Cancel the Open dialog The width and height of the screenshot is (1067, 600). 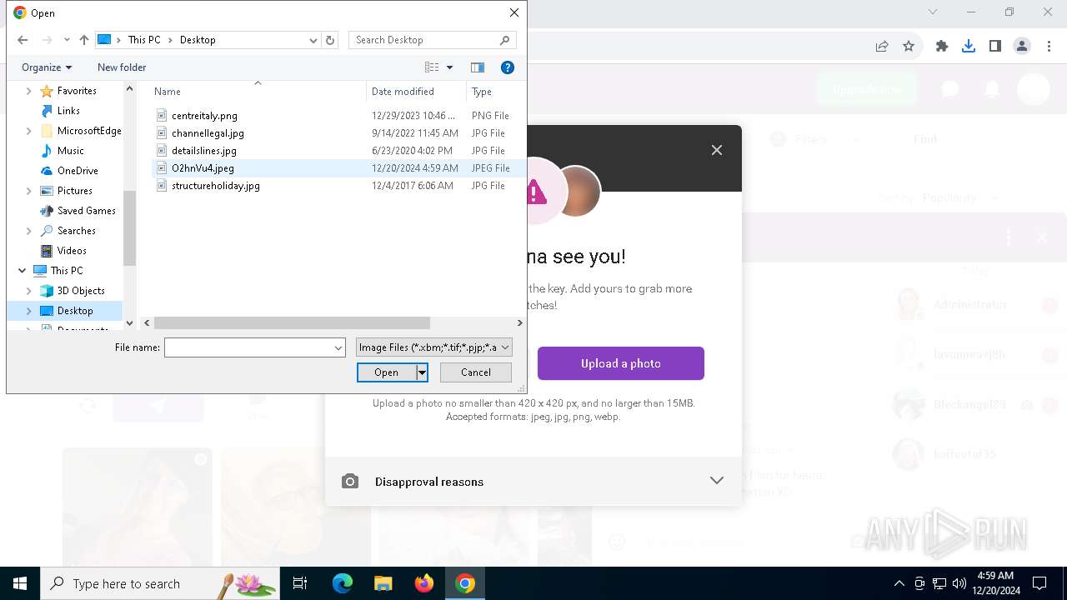476,372
